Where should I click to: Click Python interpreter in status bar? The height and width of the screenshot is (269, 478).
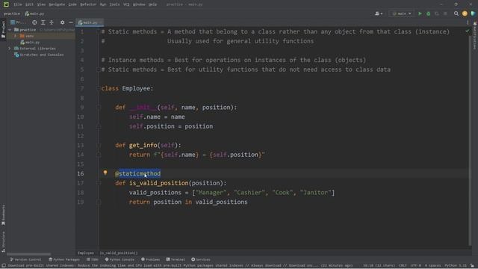[x=456, y=266]
